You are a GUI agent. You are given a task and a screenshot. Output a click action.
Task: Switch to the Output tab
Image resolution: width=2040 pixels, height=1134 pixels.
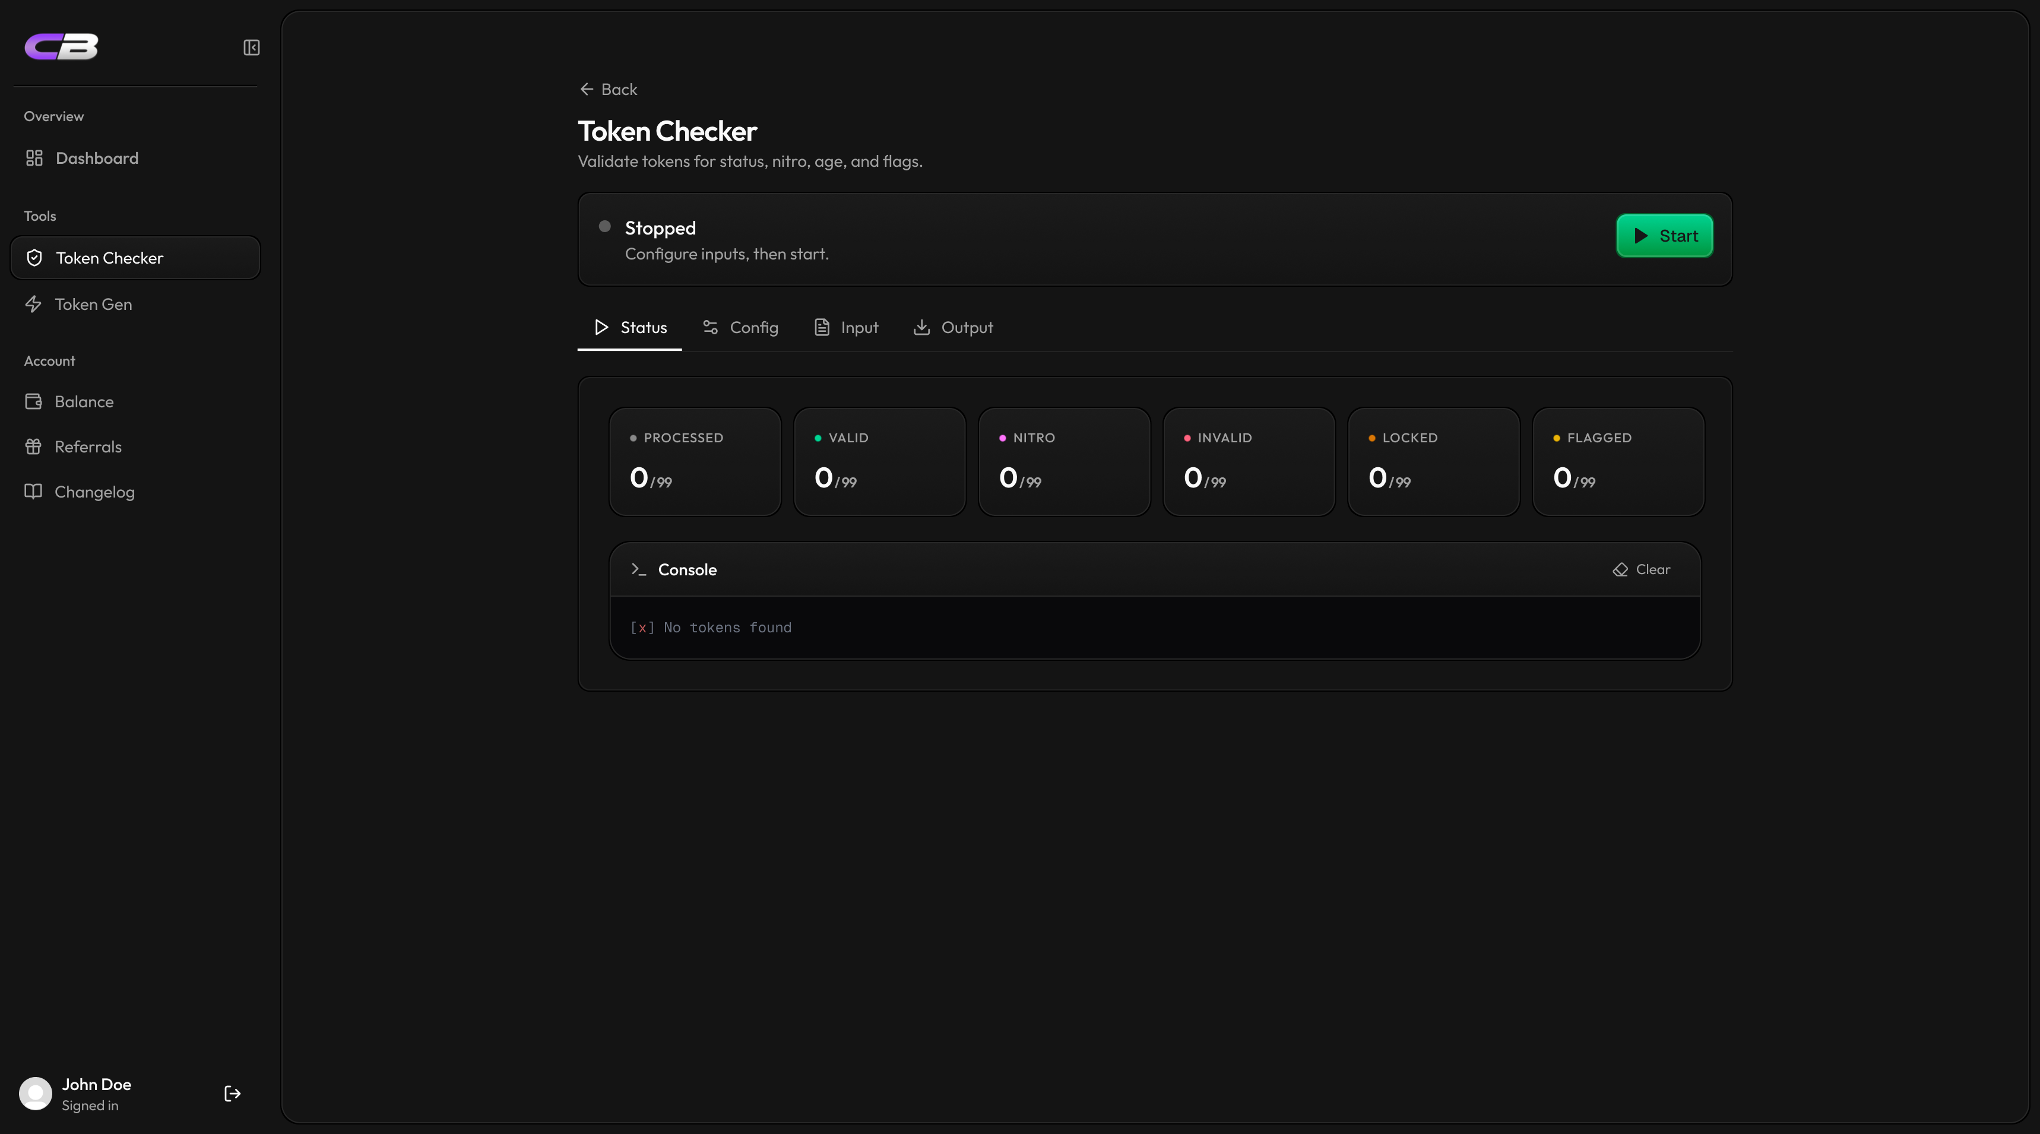pos(953,328)
